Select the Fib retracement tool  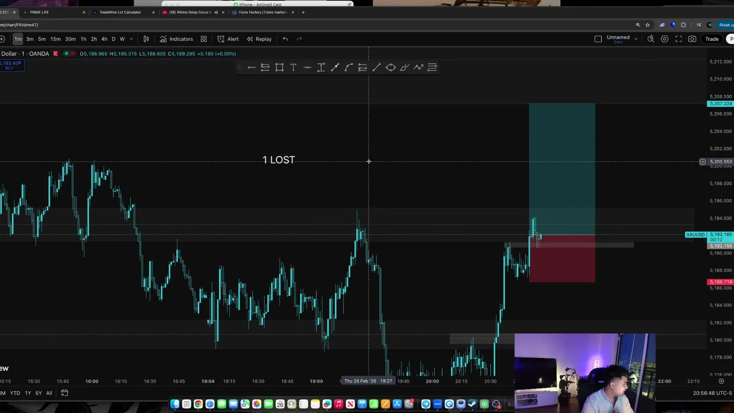[x=362, y=68]
